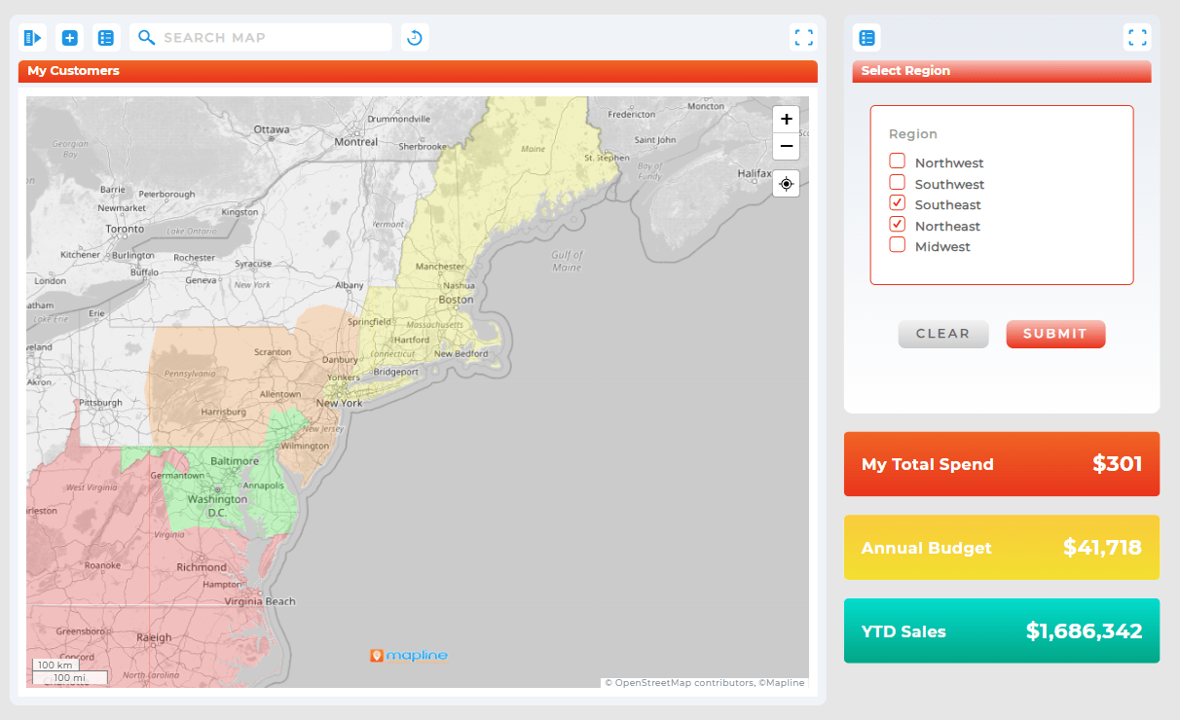The width and height of the screenshot is (1180, 720).
Task: Zoom out using the map minus control
Action: [x=786, y=146]
